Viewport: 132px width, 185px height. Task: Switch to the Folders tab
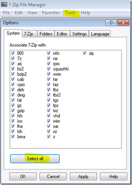pyautogui.click(x=46, y=34)
